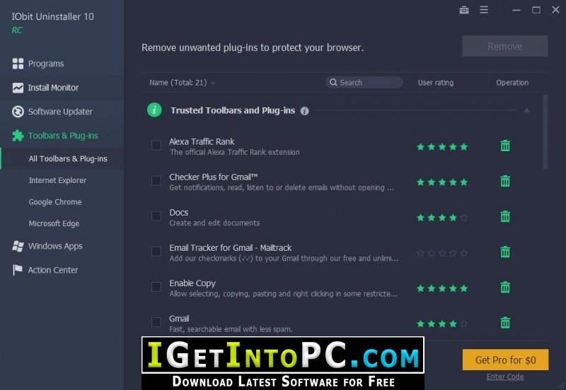566x390 pixels.
Task: Delete Gmail plug-in via trash icon
Action: pyautogui.click(x=505, y=323)
